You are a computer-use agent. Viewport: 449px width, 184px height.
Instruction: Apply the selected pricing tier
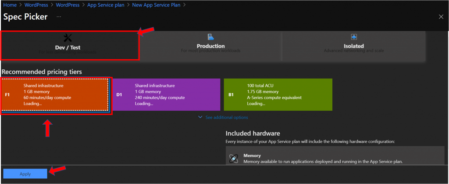(25, 174)
